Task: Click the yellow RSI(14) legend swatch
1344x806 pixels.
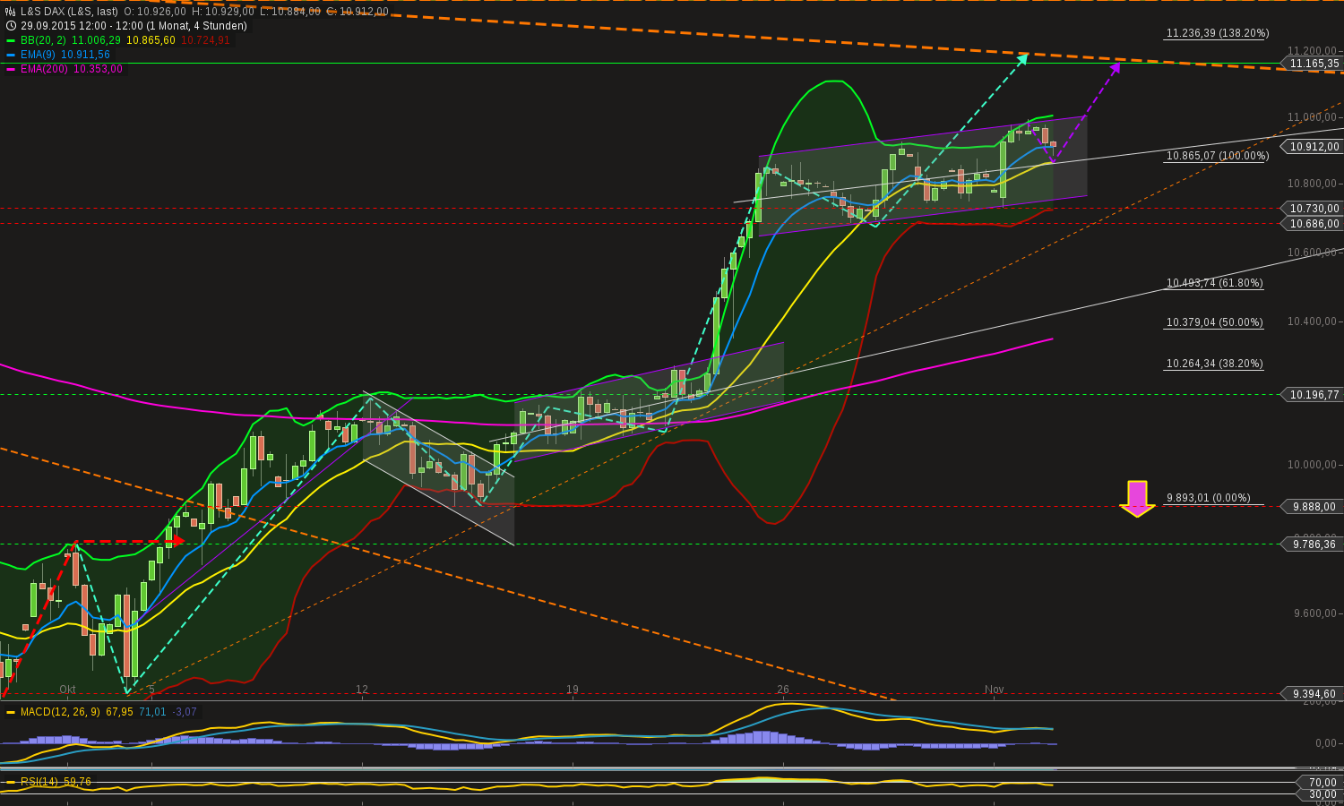Action: point(11,782)
